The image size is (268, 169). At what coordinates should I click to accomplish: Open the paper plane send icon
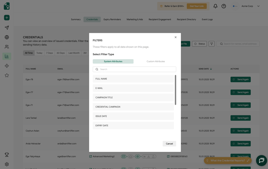[x=7, y=28]
